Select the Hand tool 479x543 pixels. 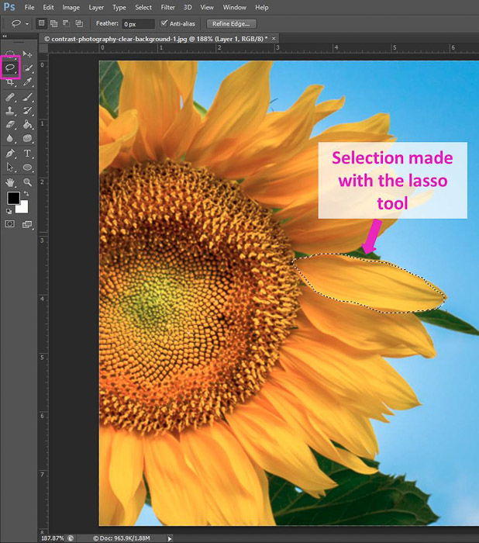tap(11, 182)
